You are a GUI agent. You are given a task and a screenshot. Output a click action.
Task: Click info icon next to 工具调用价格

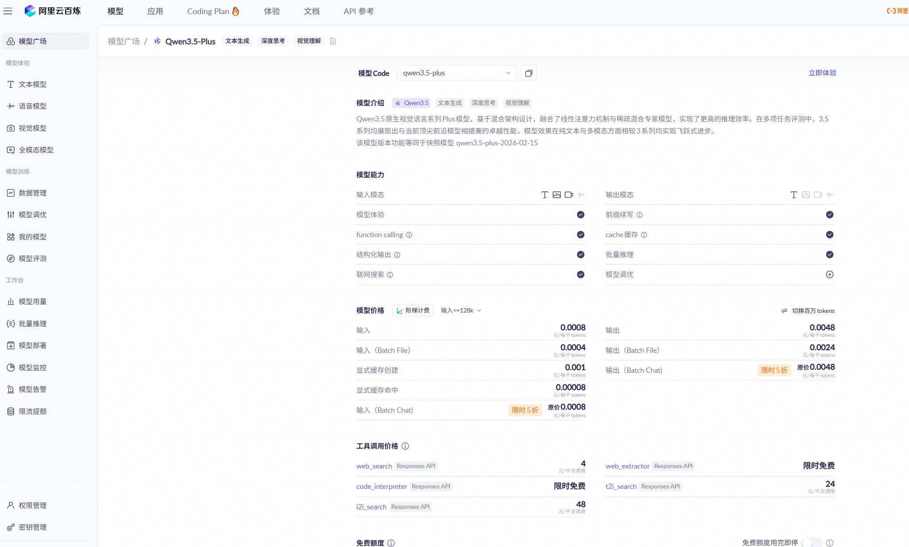[405, 446]
